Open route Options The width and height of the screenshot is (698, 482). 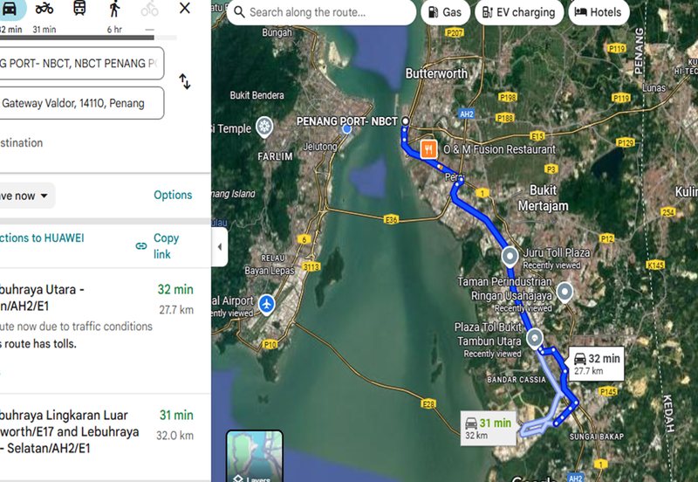pos(173,195)
